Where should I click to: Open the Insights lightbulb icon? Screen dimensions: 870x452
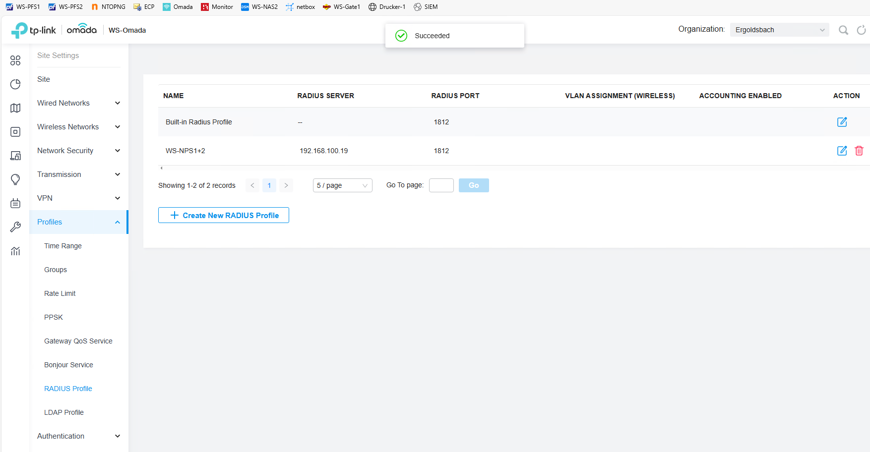[x=15, y=179]
